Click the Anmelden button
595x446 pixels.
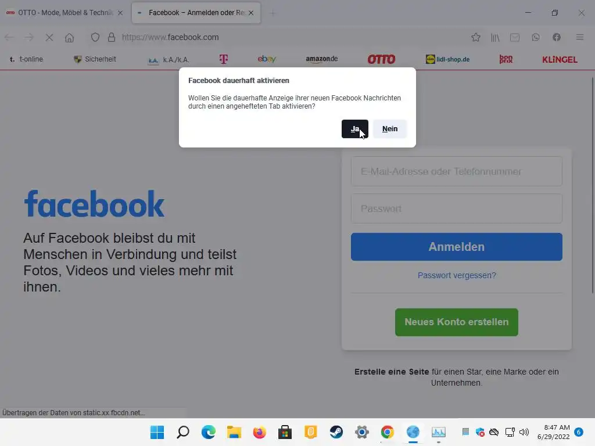click(457, 247)
